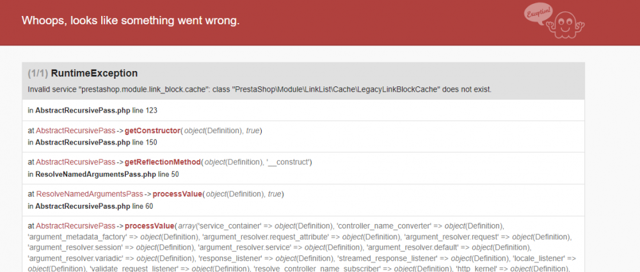Click the 'Whoops, looks like something went wrong' heading

click(x=131, y=20)
